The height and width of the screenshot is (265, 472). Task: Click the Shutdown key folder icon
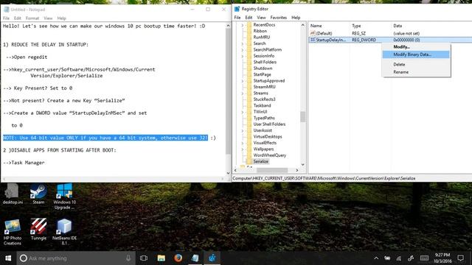[249, 68]
